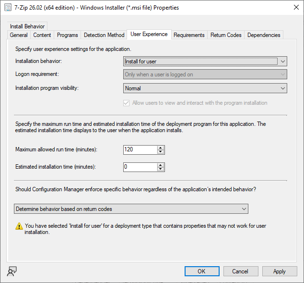Go to the Detection Method tab

click(x=104, y=35)
